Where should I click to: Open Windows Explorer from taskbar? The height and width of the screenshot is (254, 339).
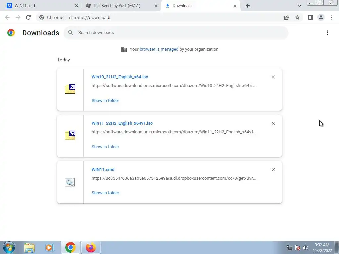29,247
